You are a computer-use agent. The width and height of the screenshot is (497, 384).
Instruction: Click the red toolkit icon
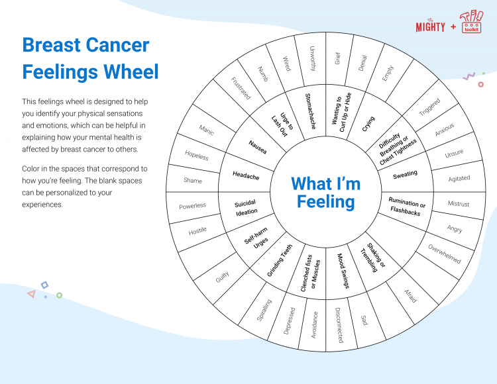[472, 22]
